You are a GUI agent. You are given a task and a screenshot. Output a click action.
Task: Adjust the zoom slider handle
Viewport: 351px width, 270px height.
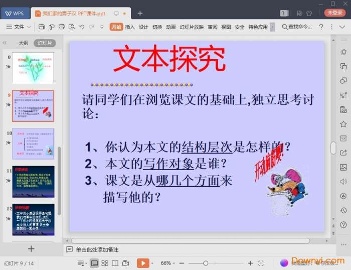206,263
